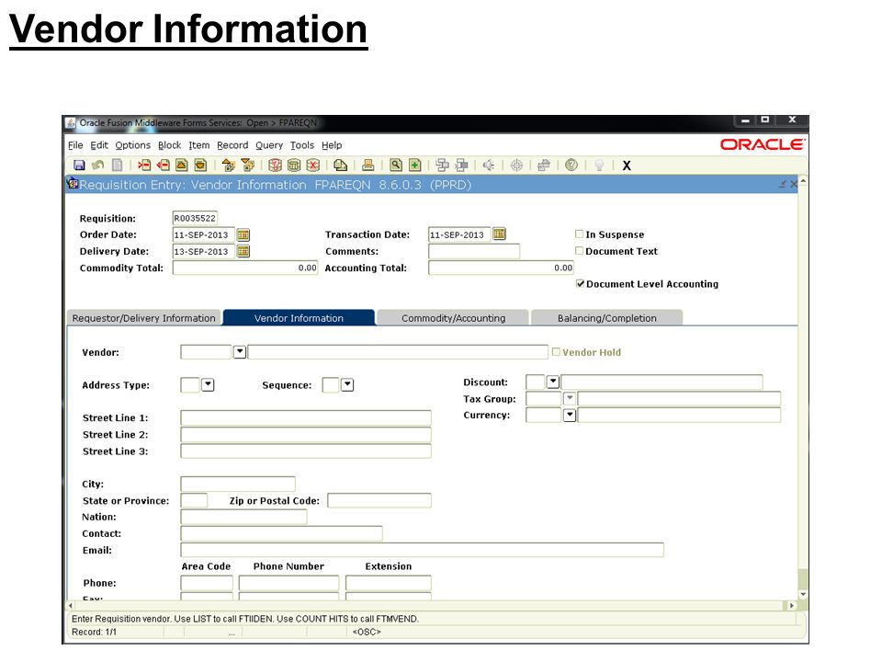Click the Cancel Query toolbar icon

coord(312,165)
